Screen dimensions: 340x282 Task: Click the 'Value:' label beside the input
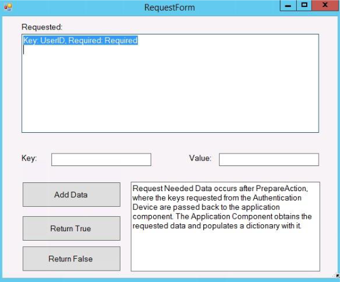tap(200, 158)
